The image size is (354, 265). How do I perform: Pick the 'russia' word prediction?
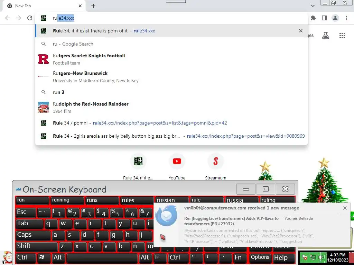click(x=242, y=200)
